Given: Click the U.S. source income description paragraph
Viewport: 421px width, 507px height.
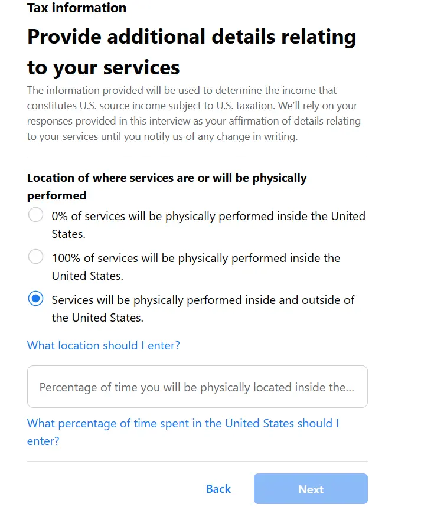Looking at the screenshot, I should click(x=194, y=113).
